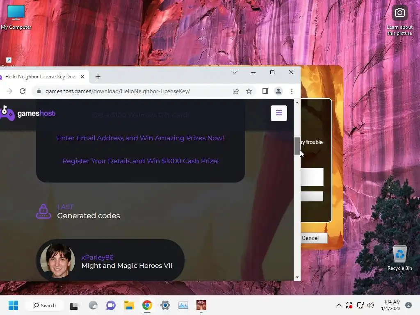The width and height of the screenshot is (420, 315).
Task: Click the vertical scrollbar thumb
Action: click(x=297, y=146)
